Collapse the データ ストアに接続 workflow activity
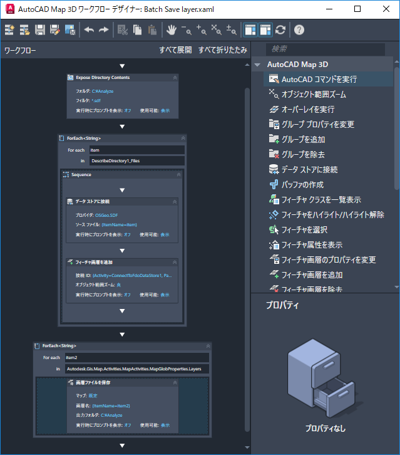This screenshot has width=400, height=455. pyautogui.click(x=175, y=202)
